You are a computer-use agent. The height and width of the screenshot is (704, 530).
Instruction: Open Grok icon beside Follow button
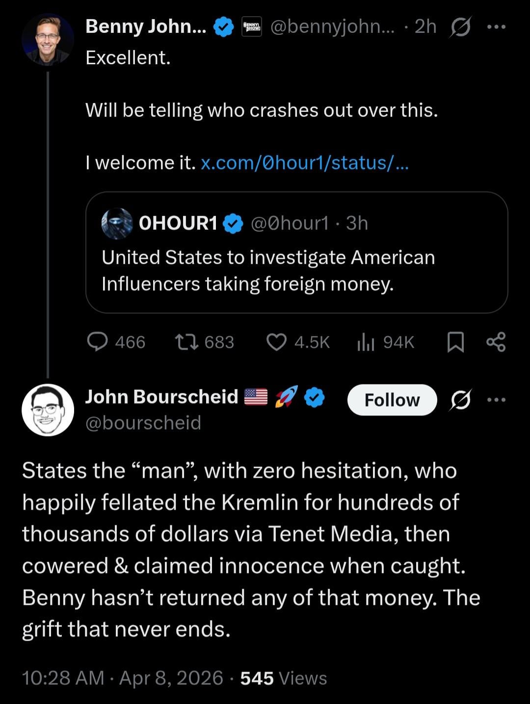(x=460, y=400)
